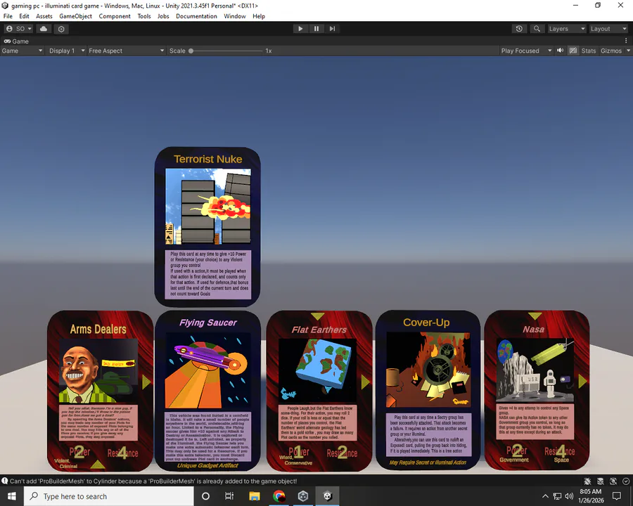Click the ProBuilderMesh console error message
Viewport: 633px width, 506px height.
click(x=153, y=481)
